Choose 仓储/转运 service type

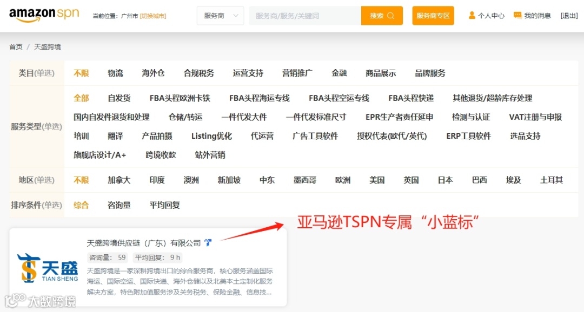tap(185, 117)
